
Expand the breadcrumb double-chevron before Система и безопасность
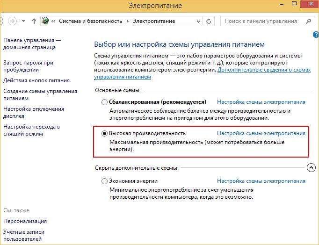click(54, 21)
